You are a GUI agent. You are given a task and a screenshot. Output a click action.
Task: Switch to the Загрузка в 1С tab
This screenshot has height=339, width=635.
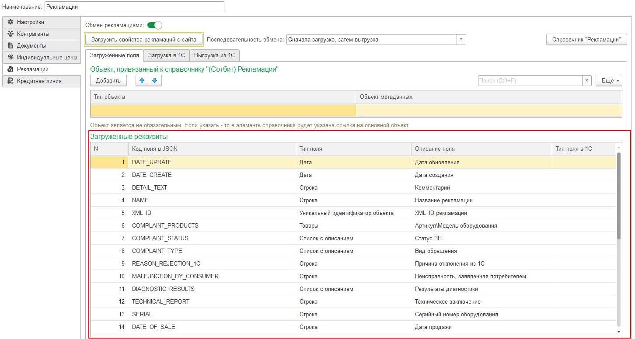(167, 55)
